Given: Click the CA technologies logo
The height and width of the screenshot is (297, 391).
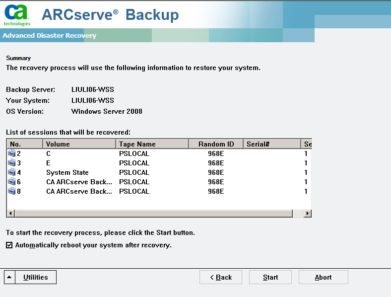Looking at the screenshot, I should 17,15.
